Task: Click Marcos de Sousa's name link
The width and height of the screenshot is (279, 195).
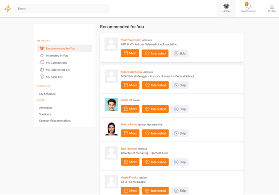Action: [132, 72]
